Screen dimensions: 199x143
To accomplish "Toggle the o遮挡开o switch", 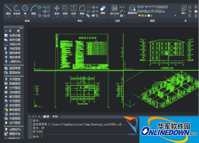I will pyautogui.click(x=13, y=129).
